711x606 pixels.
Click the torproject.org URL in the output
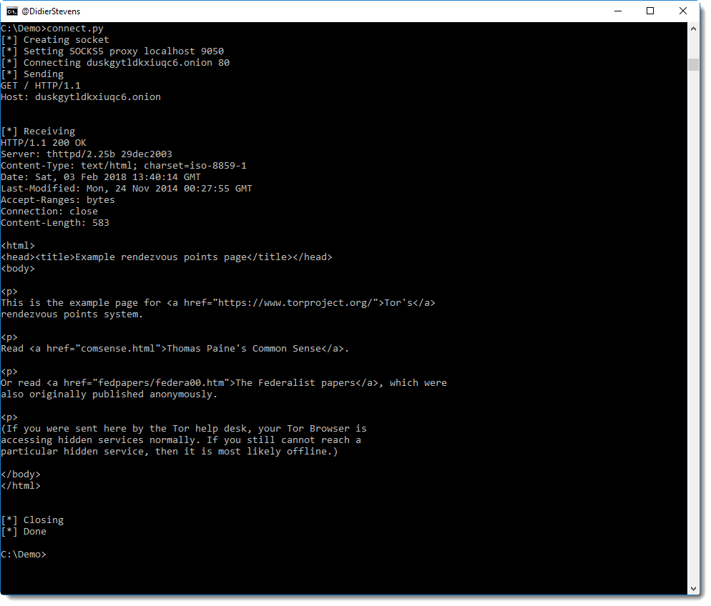click(293, 303)
